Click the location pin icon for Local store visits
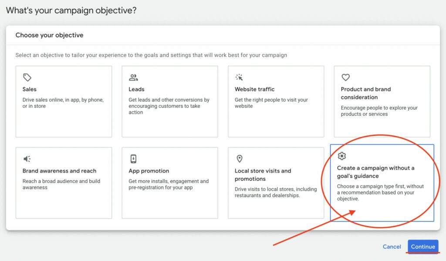This screenshot has width=446, height=261. (x=240, y=159)
